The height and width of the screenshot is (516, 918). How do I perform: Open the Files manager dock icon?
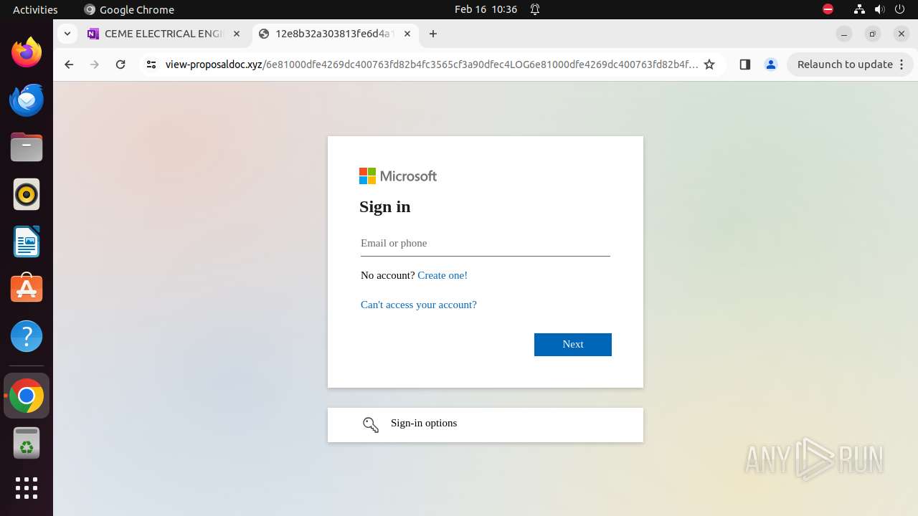27,147
